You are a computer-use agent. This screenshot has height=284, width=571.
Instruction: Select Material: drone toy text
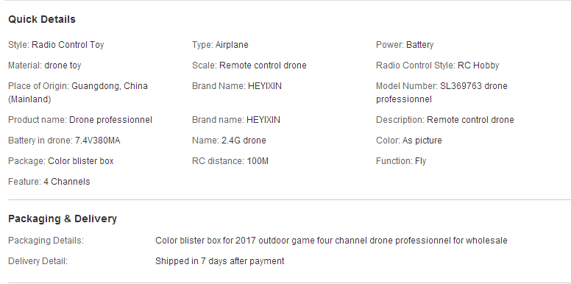[44, 65]
